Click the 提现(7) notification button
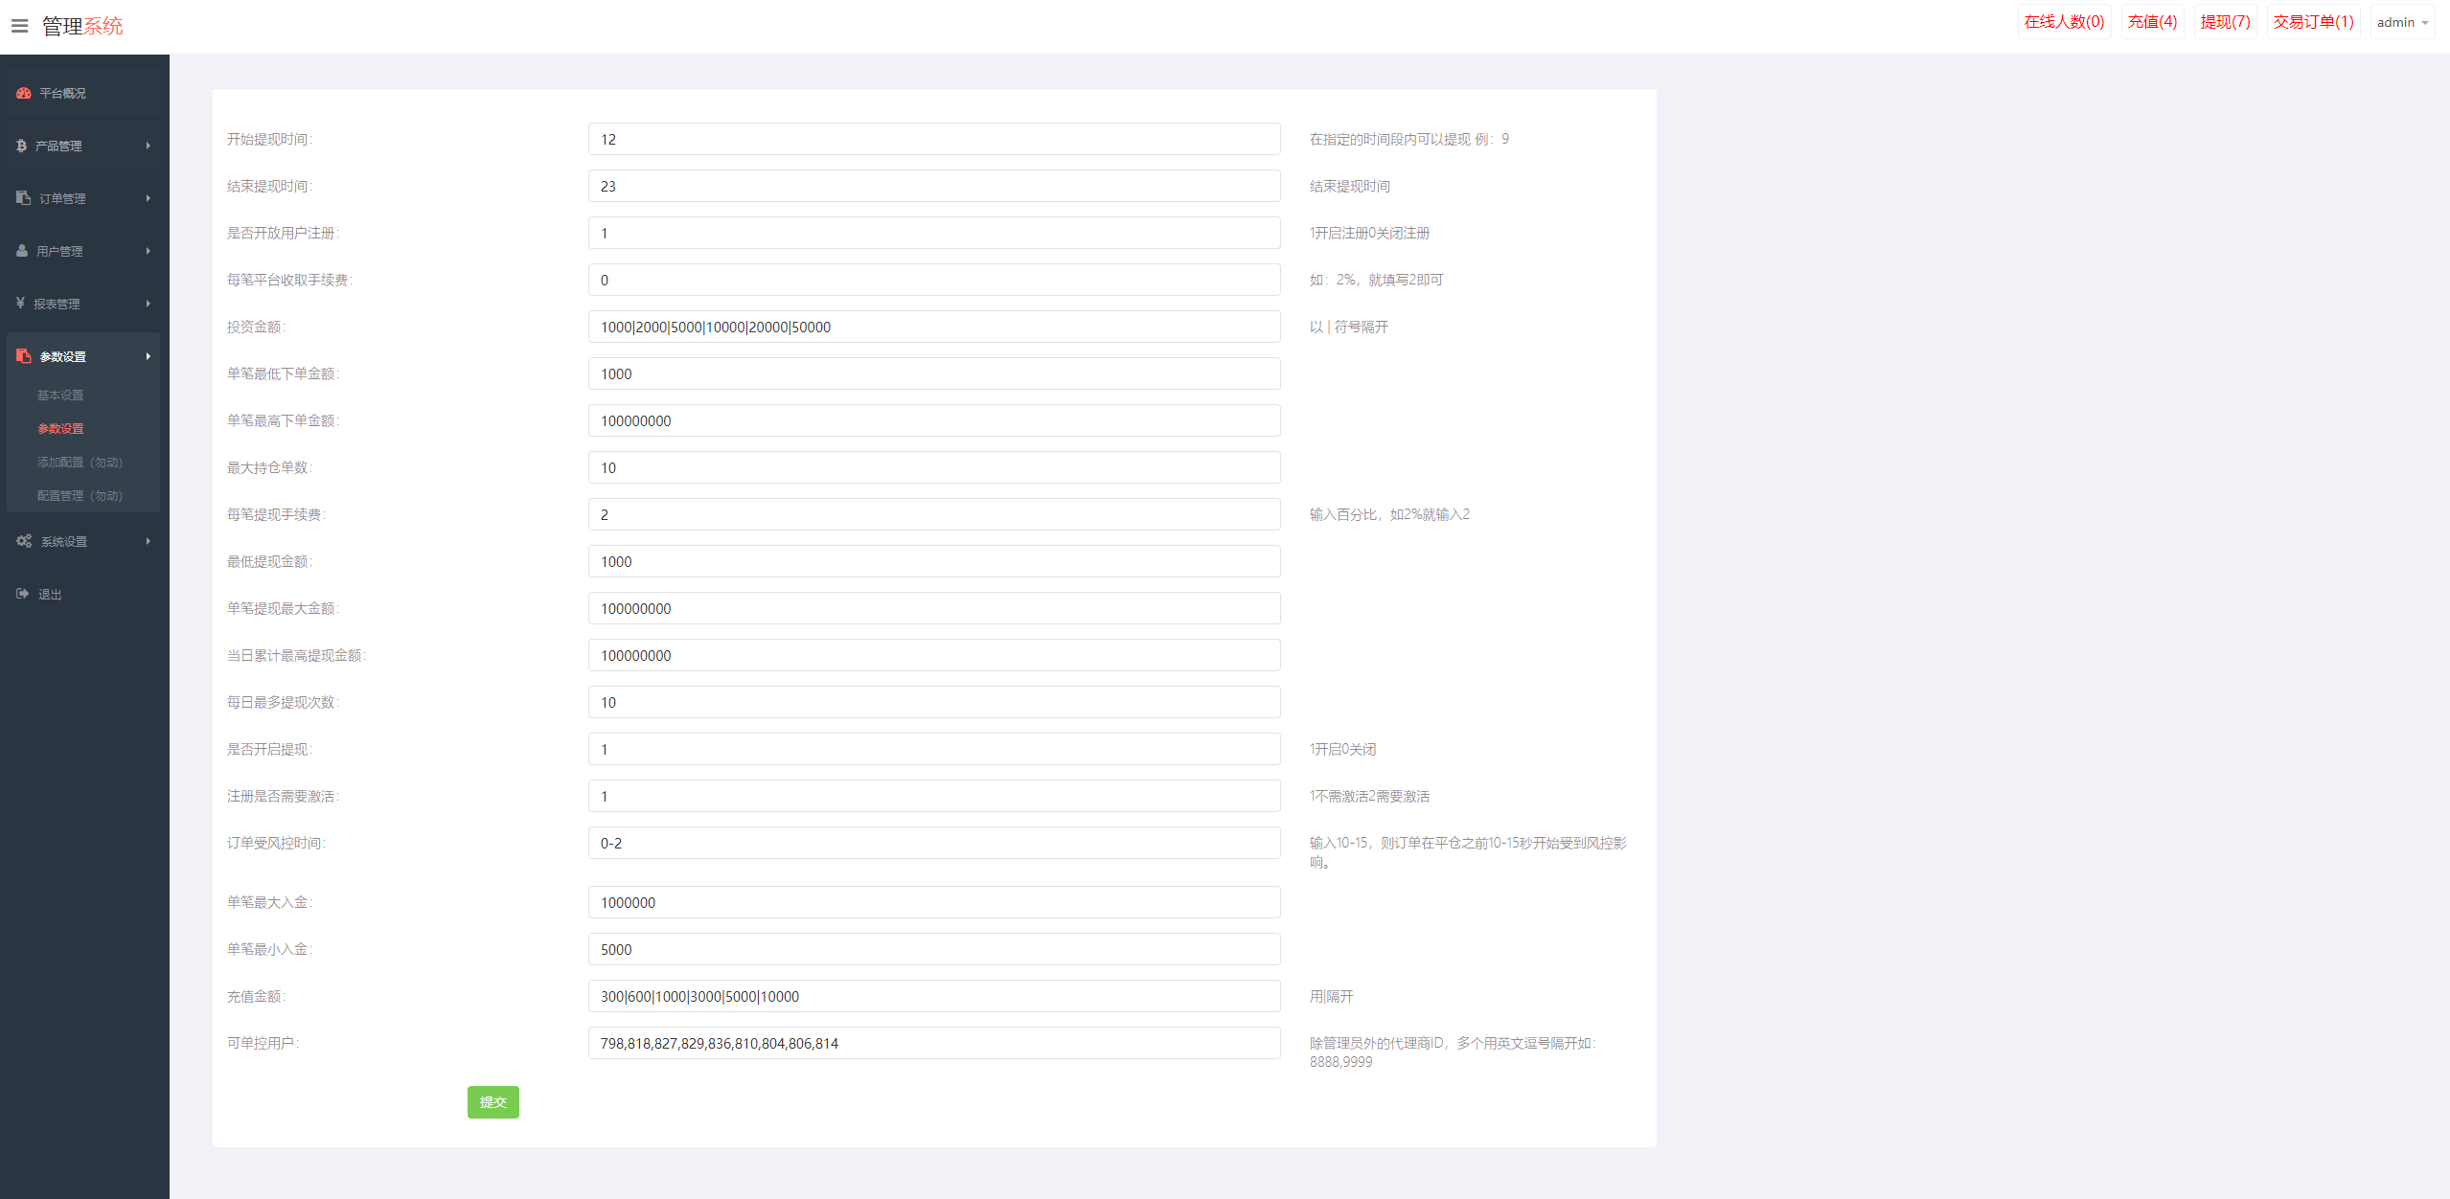2450x1199 pixels. click(x=2225, y=22)
